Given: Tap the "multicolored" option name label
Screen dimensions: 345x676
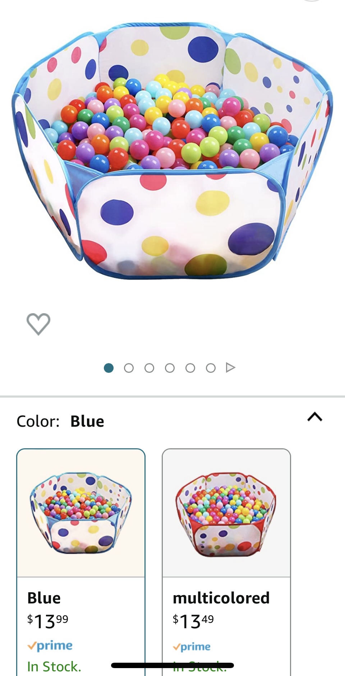Looking at the screenshot, I should (x=221, y=598).
